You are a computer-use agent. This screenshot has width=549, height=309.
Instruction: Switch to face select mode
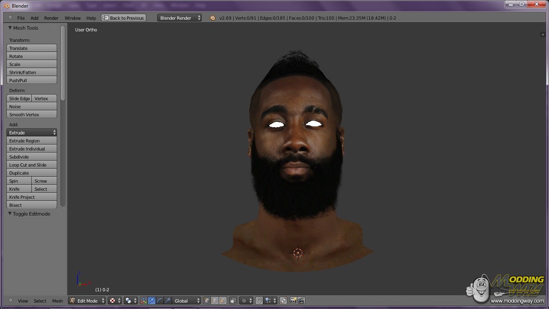pos(223,301)
